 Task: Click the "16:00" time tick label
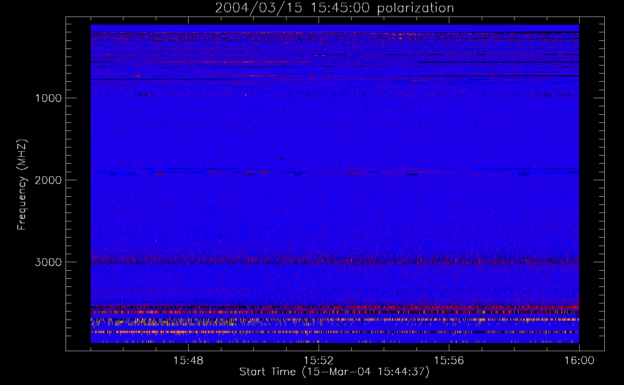point(579,361)
